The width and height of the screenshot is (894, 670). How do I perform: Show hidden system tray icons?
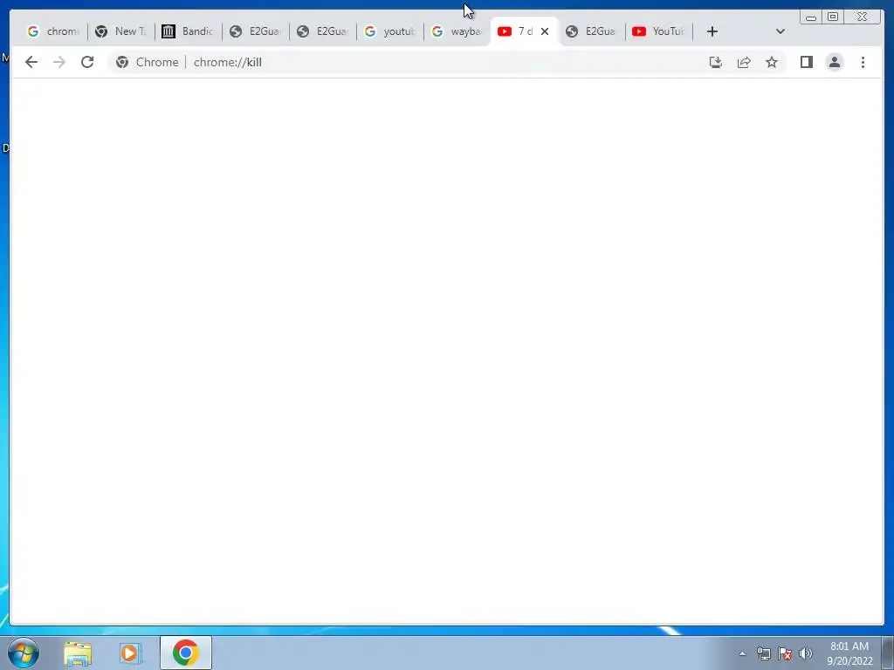[x=742, y=653]
